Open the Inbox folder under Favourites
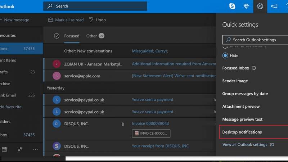Screen dimensions: 288x162 pos(22,49)
